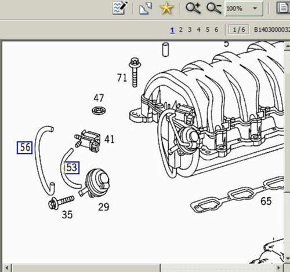Viewport: 290px width, 272px height.
Task: Go to picture page 2
Action: point(180,30)
